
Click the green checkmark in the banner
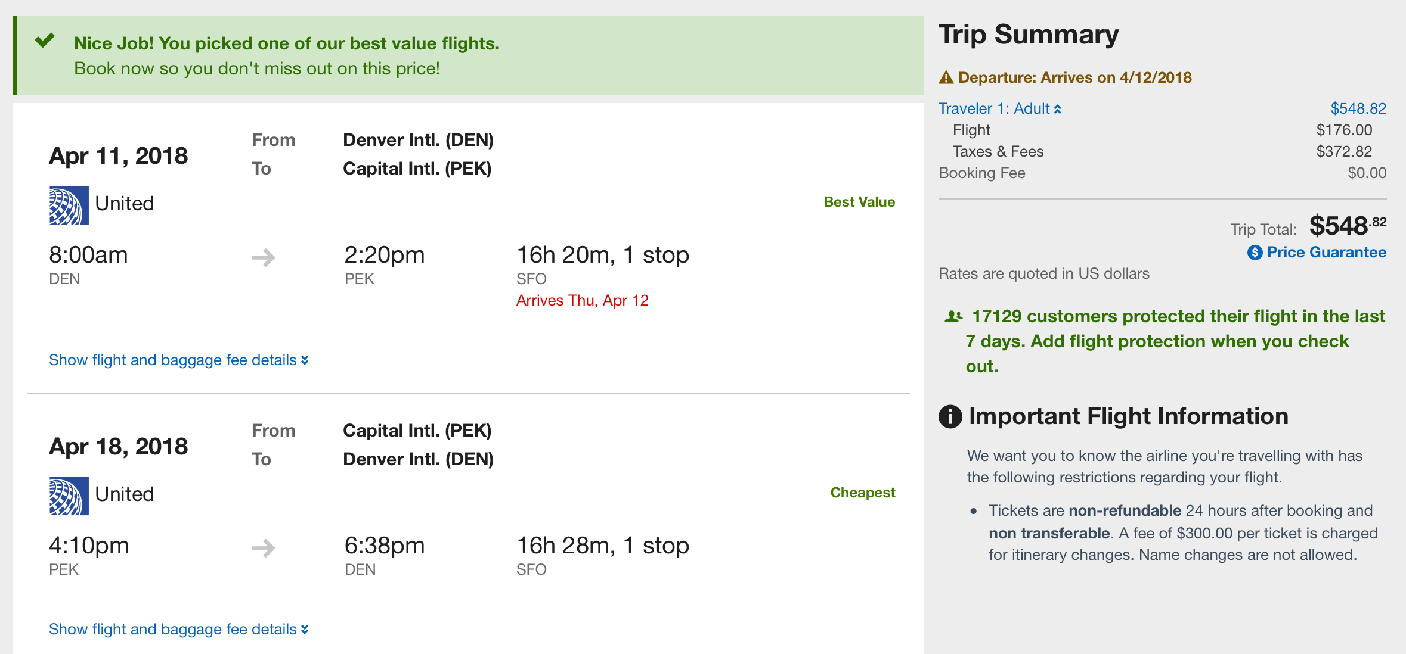(45, 41)
